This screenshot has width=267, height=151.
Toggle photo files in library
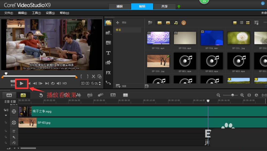click(168, 23)
